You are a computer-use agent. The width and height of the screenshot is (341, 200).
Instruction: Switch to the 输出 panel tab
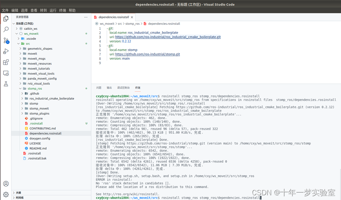pyautogui.click(x=109, y=88)
